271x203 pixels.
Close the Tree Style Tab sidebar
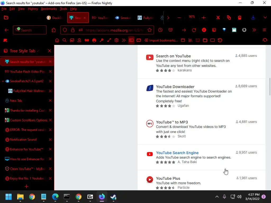(x=49, y=51)
